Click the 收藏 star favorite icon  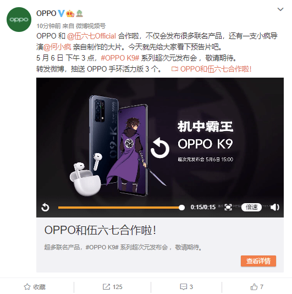27,287
